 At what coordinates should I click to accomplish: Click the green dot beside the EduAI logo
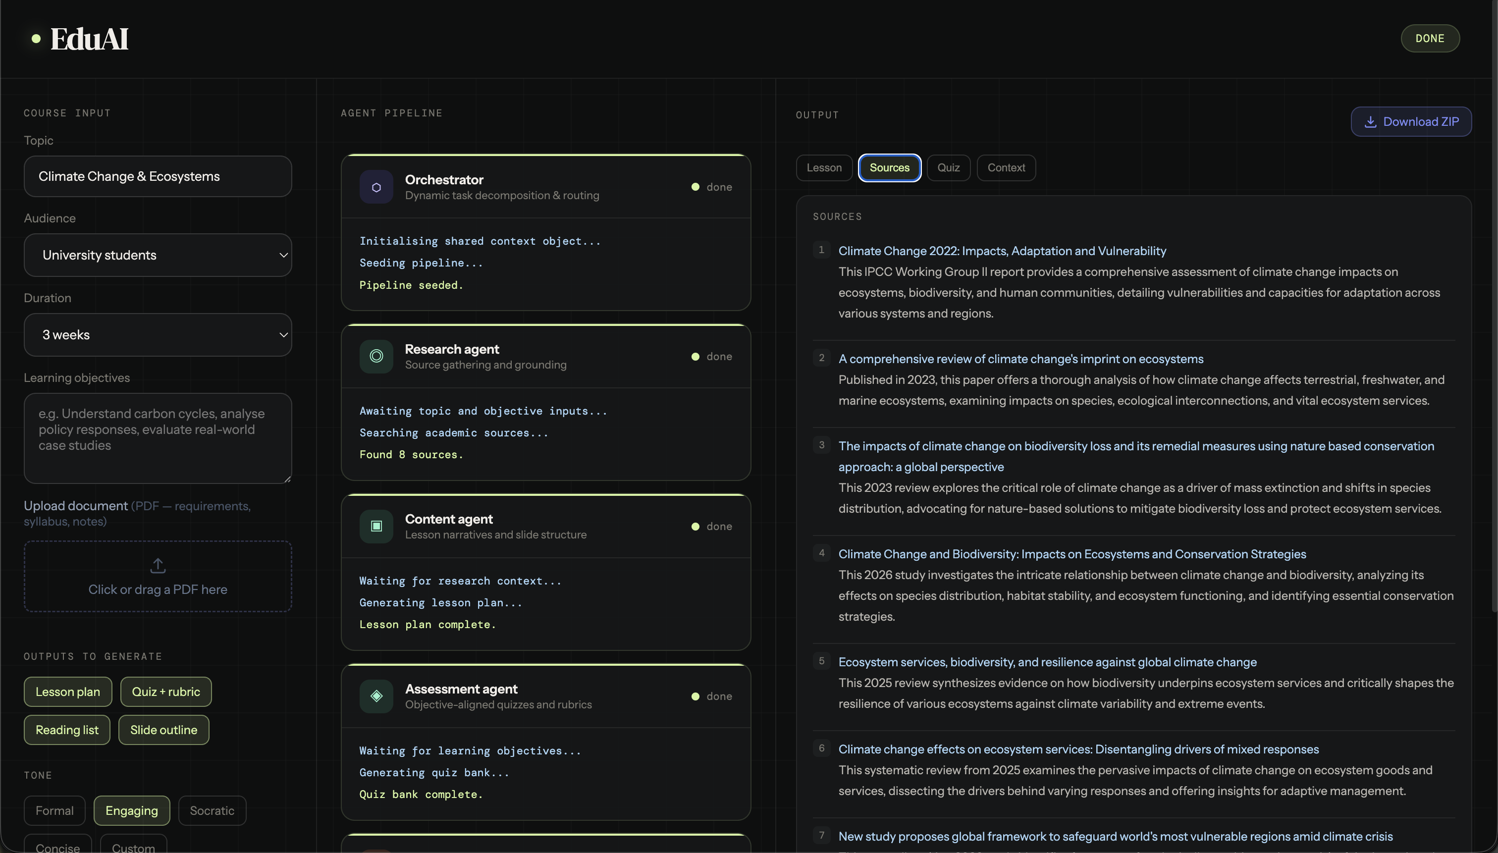36,39
